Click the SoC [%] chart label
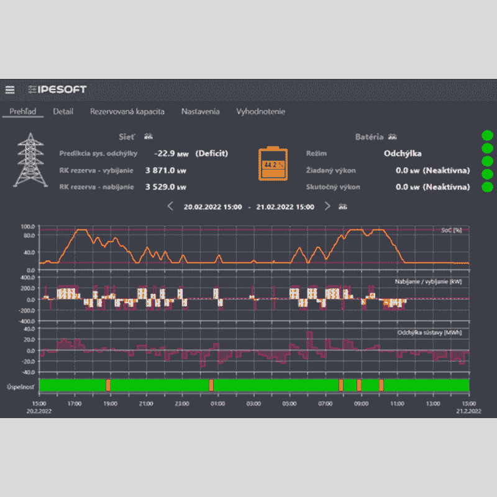Viewport: 497px width, 497px height. click(x=452, y=230)
